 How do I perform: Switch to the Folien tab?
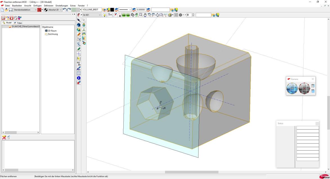click(x=18, y=23)
